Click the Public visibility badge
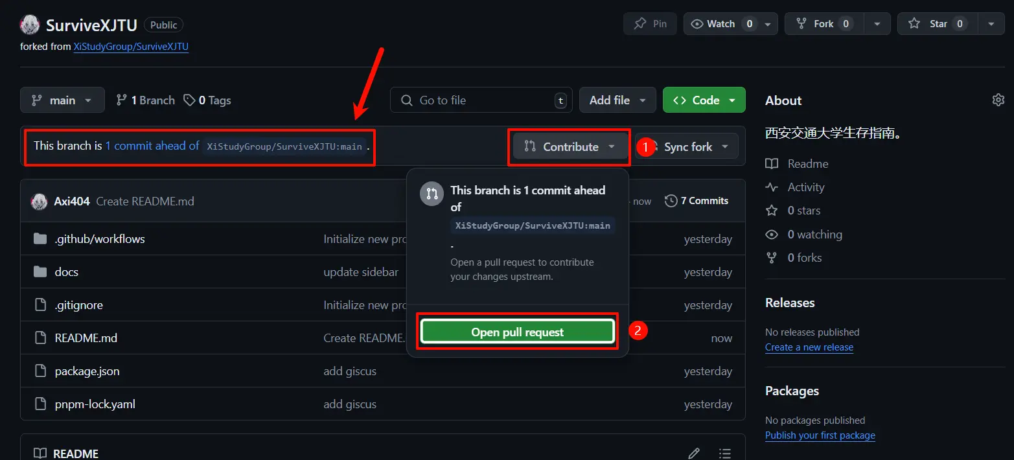The height and width of the screenshot is (460, 1014). [x=163, y=25]
